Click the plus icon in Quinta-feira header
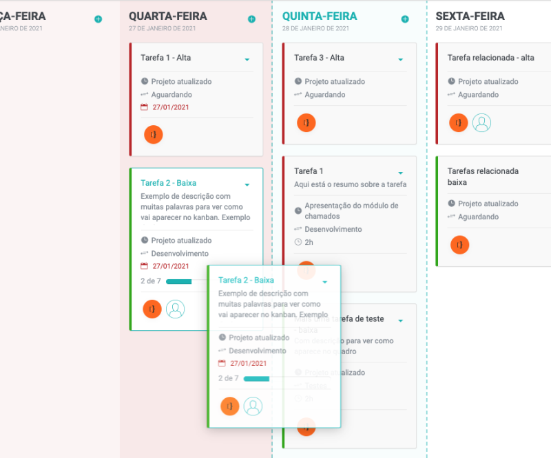This screenshot has height=458, width=551. 404,19
